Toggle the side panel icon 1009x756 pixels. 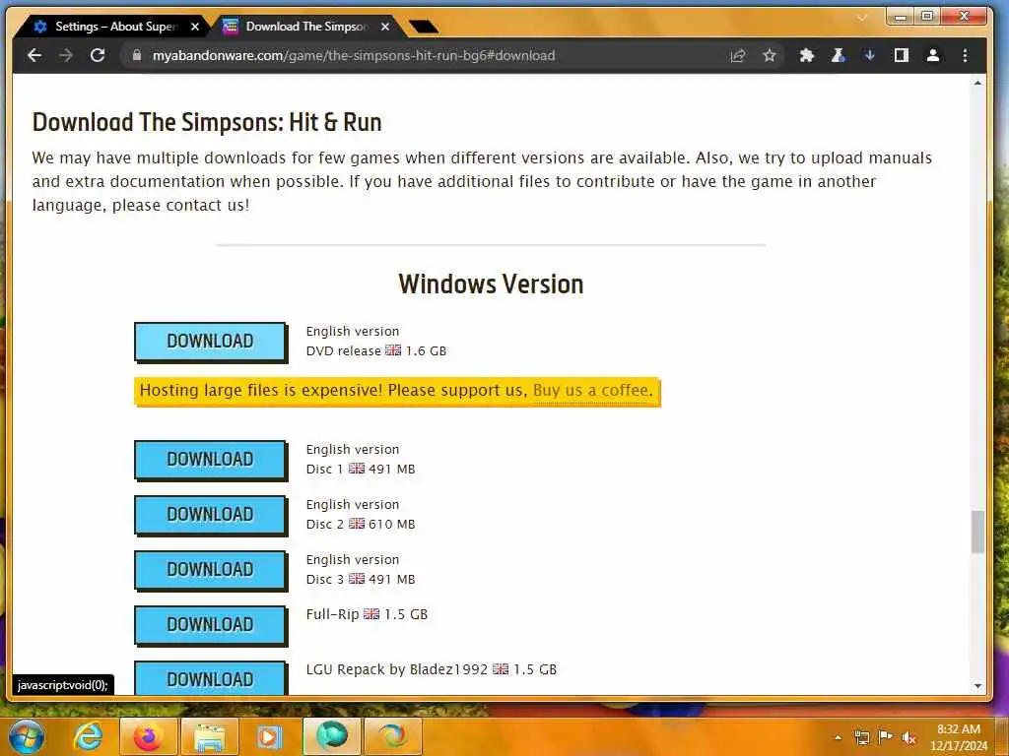pos(901,56)
